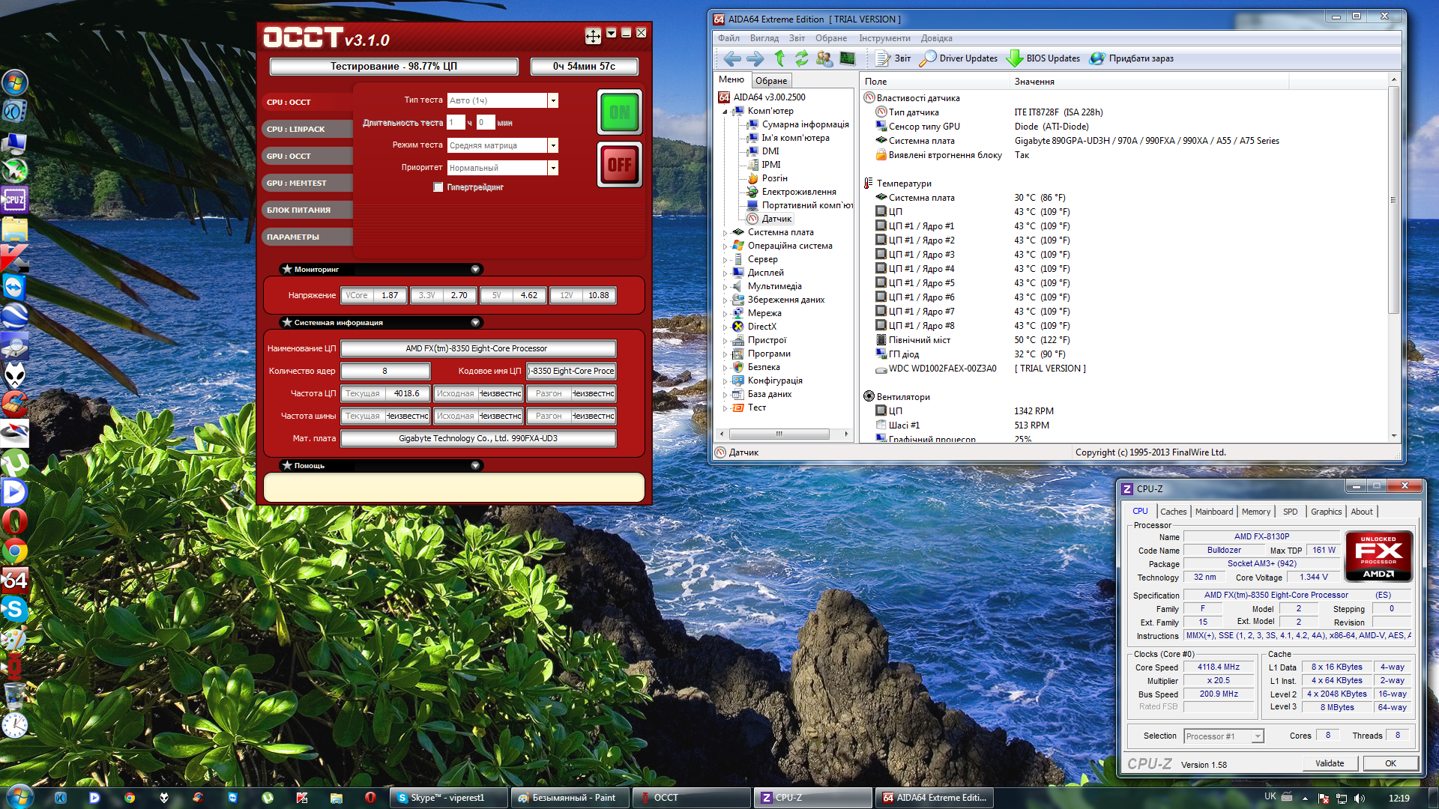Open the Файл menu in AIDA64

pos(728,38)
